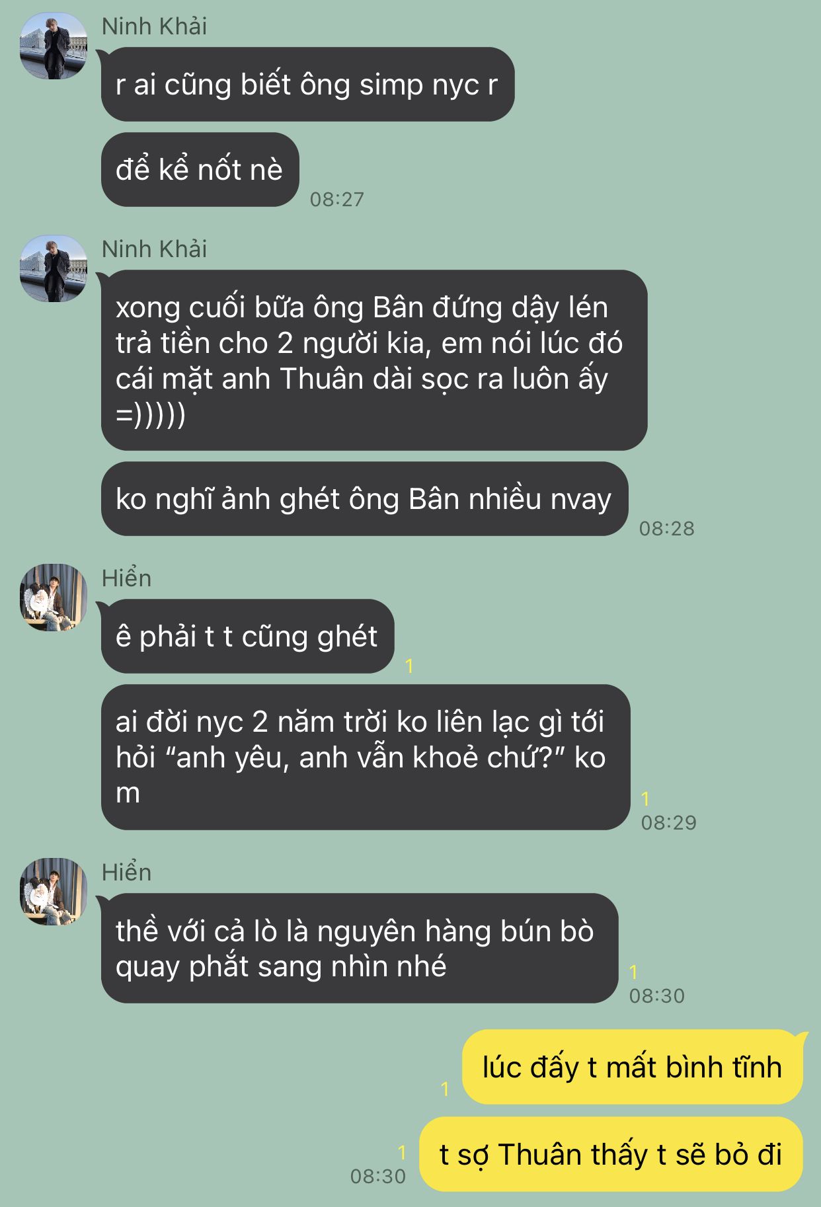This screenshot has width=821, height=1207.
Task: Select the bubble 'ê phải t t cũng ghét'
Action: pos(247,637)
